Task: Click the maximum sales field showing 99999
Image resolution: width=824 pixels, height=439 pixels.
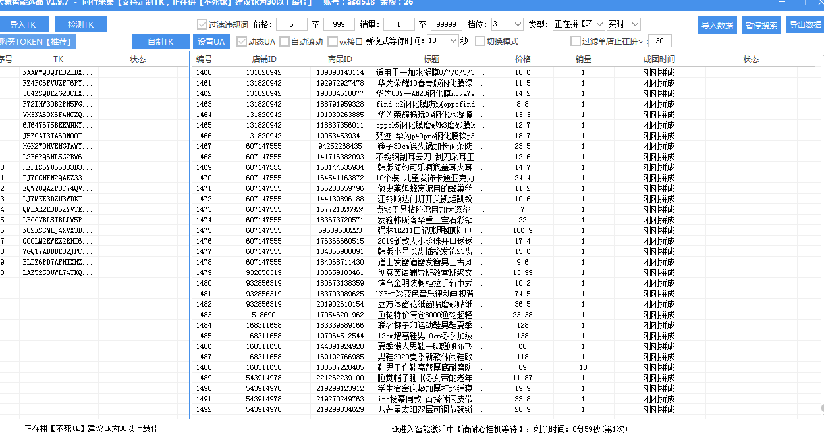Action: pyautogui.click(x=447, y=24)
